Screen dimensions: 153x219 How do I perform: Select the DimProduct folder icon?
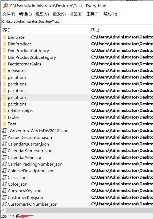pos(4,44)
